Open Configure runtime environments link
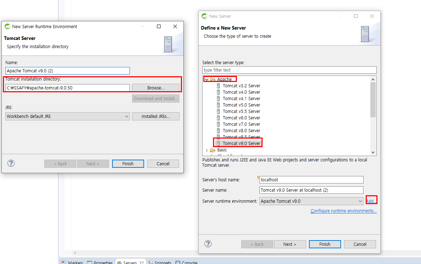The image size is (421, 264). (344, 211)
